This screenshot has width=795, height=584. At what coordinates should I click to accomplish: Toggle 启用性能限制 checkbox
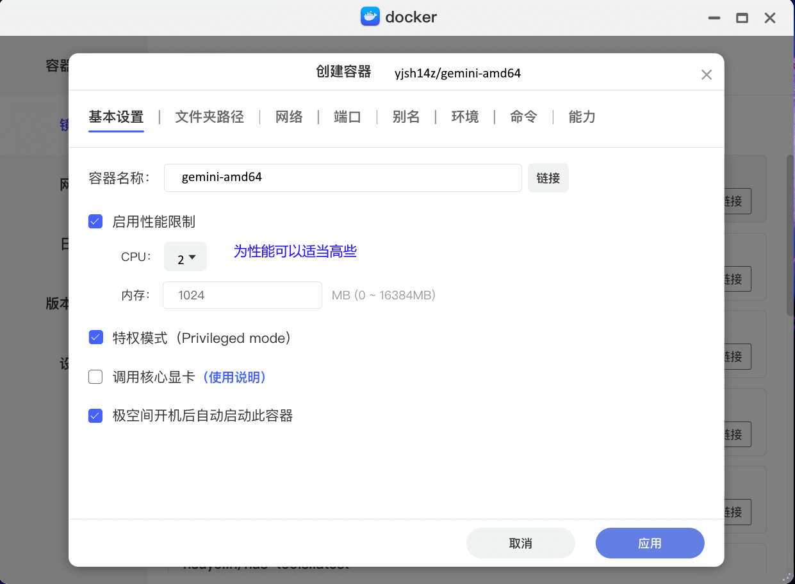(95, 222)
